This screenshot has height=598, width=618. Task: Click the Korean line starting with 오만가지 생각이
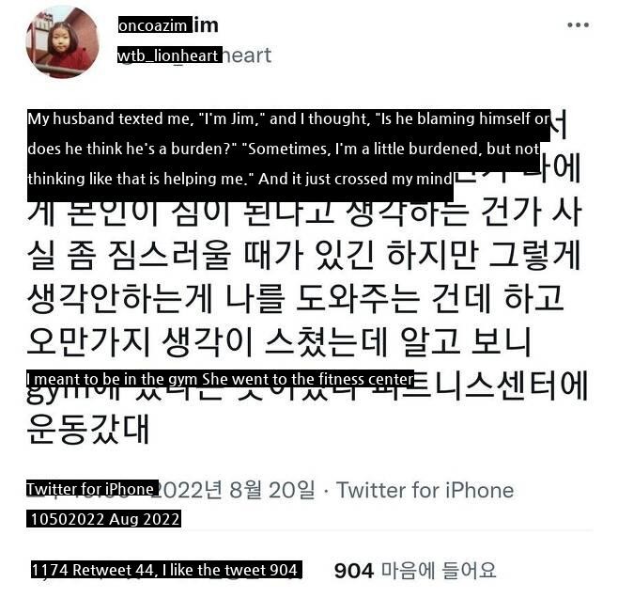(279, 341)
